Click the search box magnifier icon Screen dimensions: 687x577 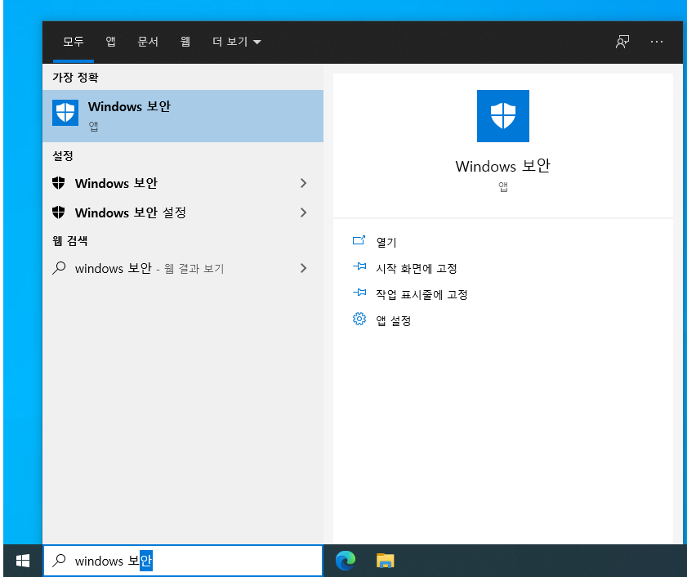coord(59,561)
